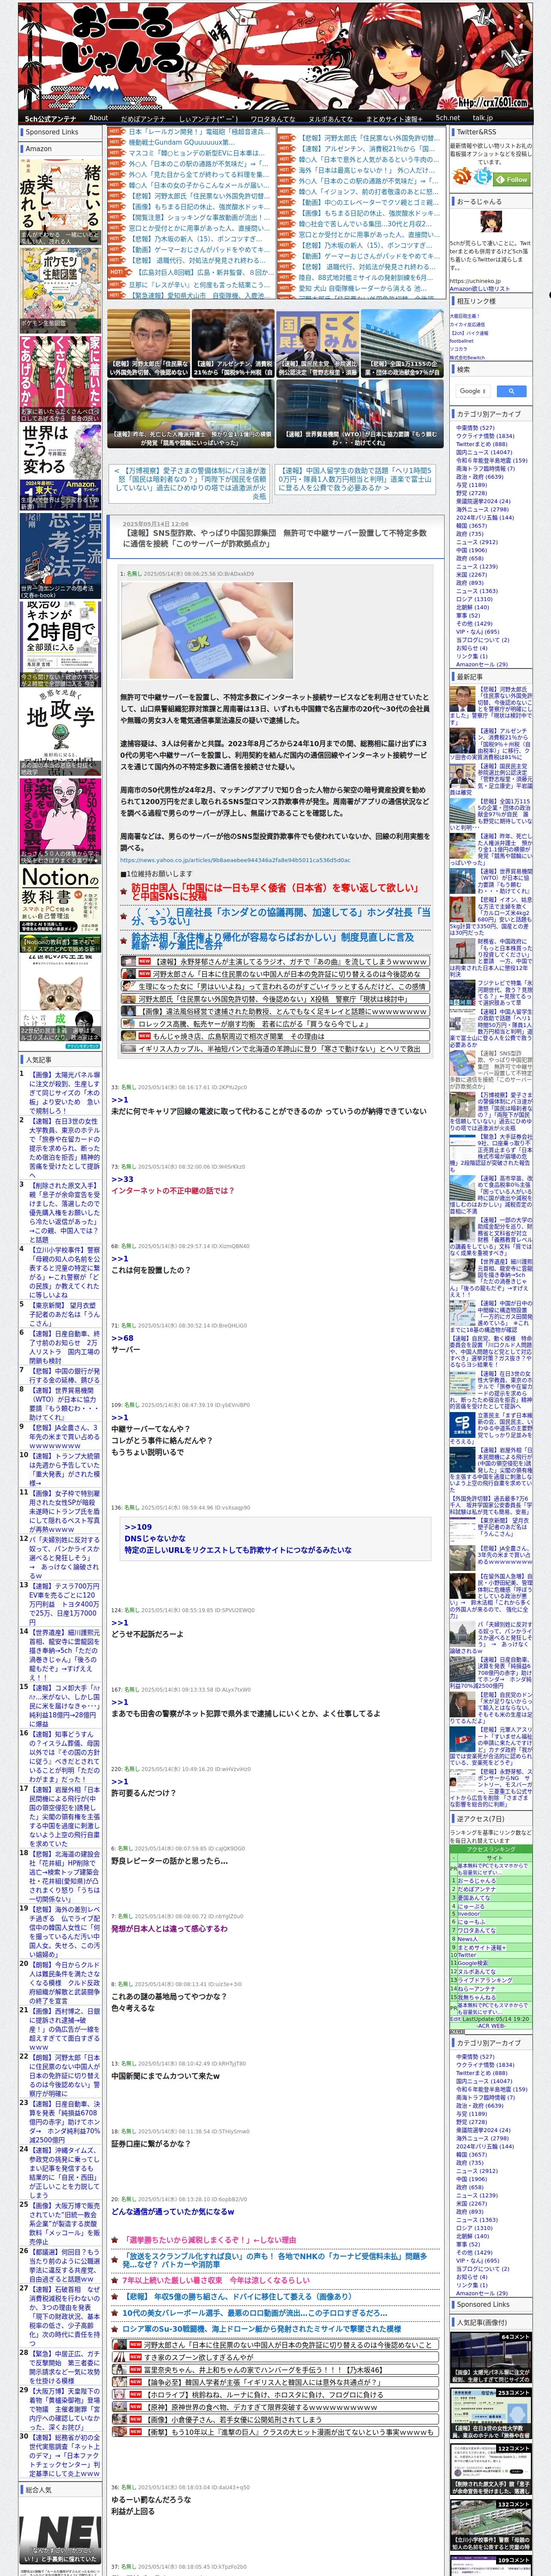Click the article title 【速報】SNS型詐欺
Screen dimensions: 551x2576
tap(274, 538)
